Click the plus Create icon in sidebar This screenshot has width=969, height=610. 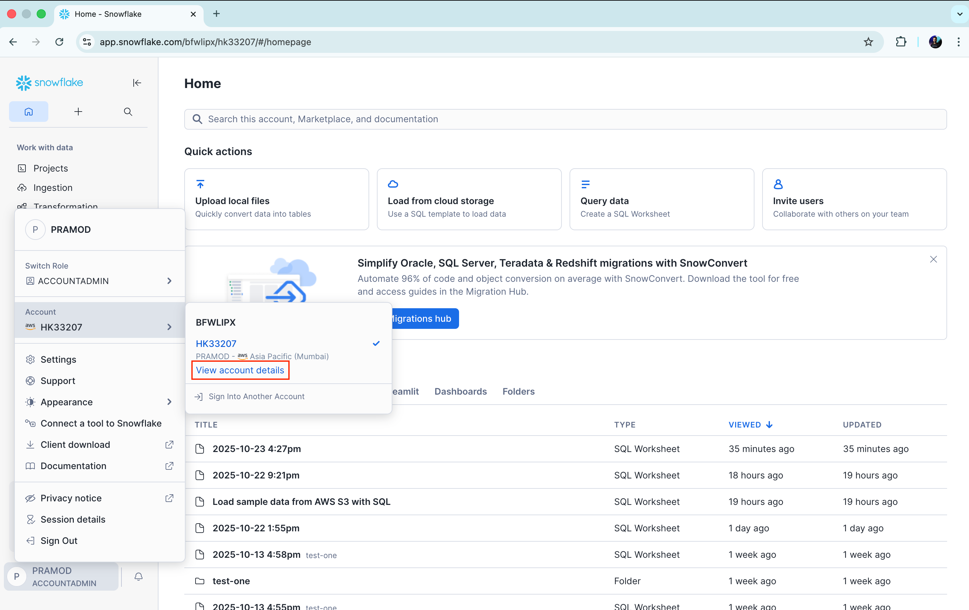[78, 112]
